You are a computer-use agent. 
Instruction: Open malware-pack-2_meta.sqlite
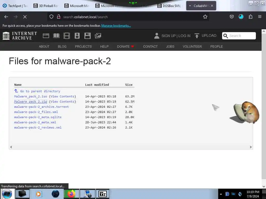(x=38, y=117)
